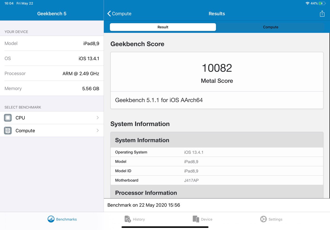Tap the share icon in Results header
Screen dimensions: 330x230
coord(322,14)
